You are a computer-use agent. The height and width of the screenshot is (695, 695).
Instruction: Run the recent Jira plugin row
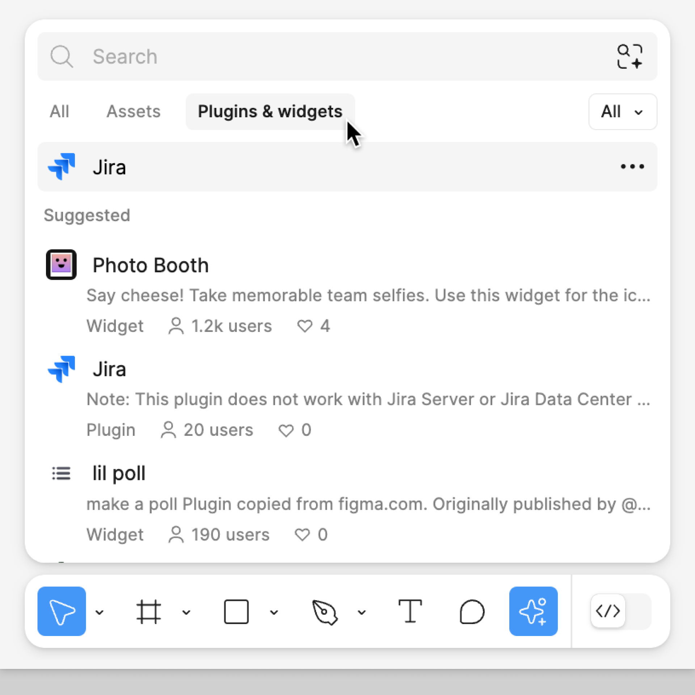(347, 167)
